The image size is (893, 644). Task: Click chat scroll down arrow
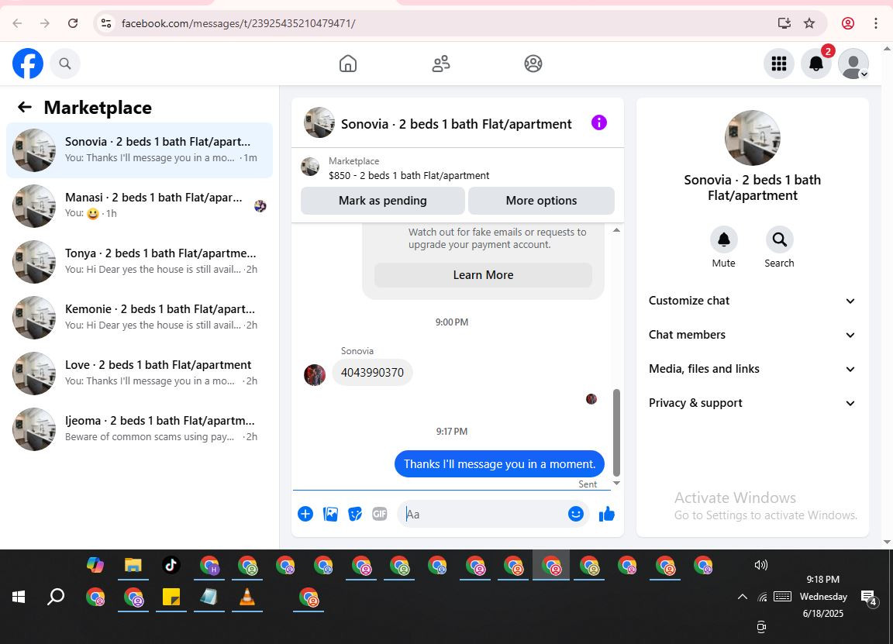tap(616, 484)
